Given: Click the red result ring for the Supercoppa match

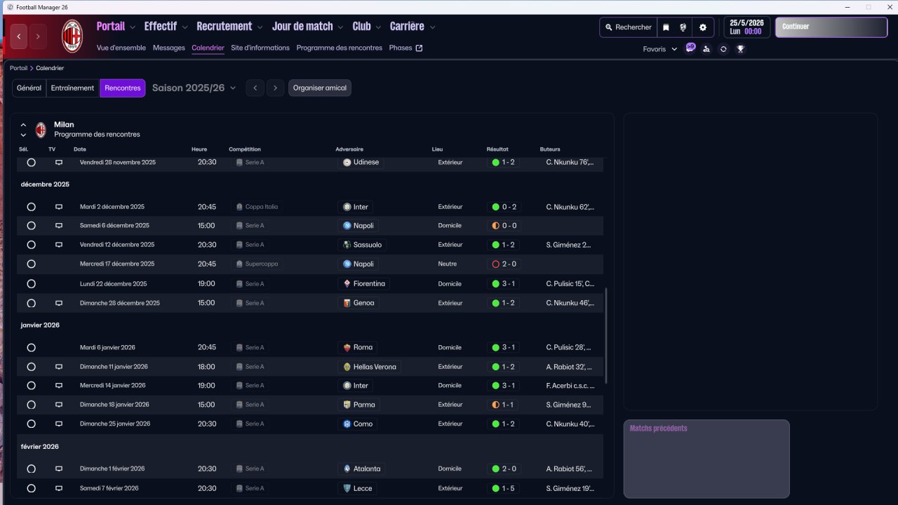Looking at the screenshot, I should pos(495,264).
